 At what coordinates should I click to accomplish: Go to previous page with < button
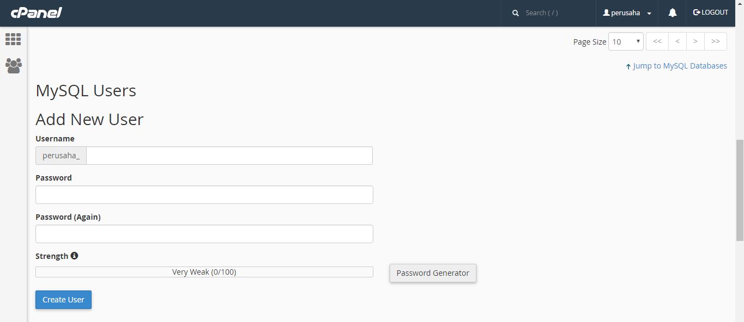coord(677,41)
